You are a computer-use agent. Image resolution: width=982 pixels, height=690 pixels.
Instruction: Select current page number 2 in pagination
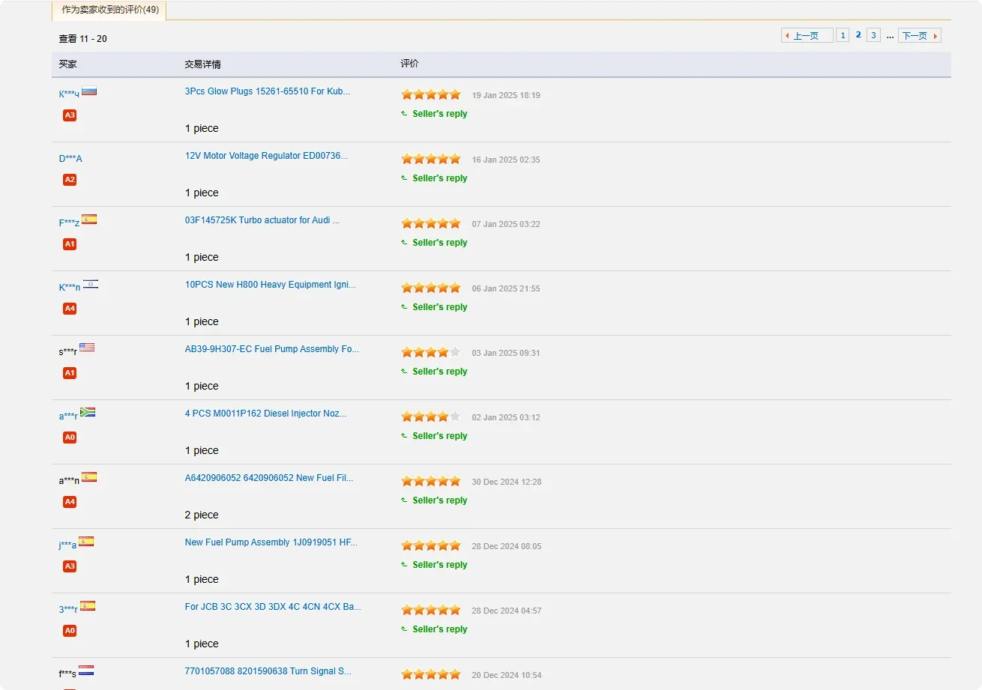pyautogui.click(x=858, y=35)
